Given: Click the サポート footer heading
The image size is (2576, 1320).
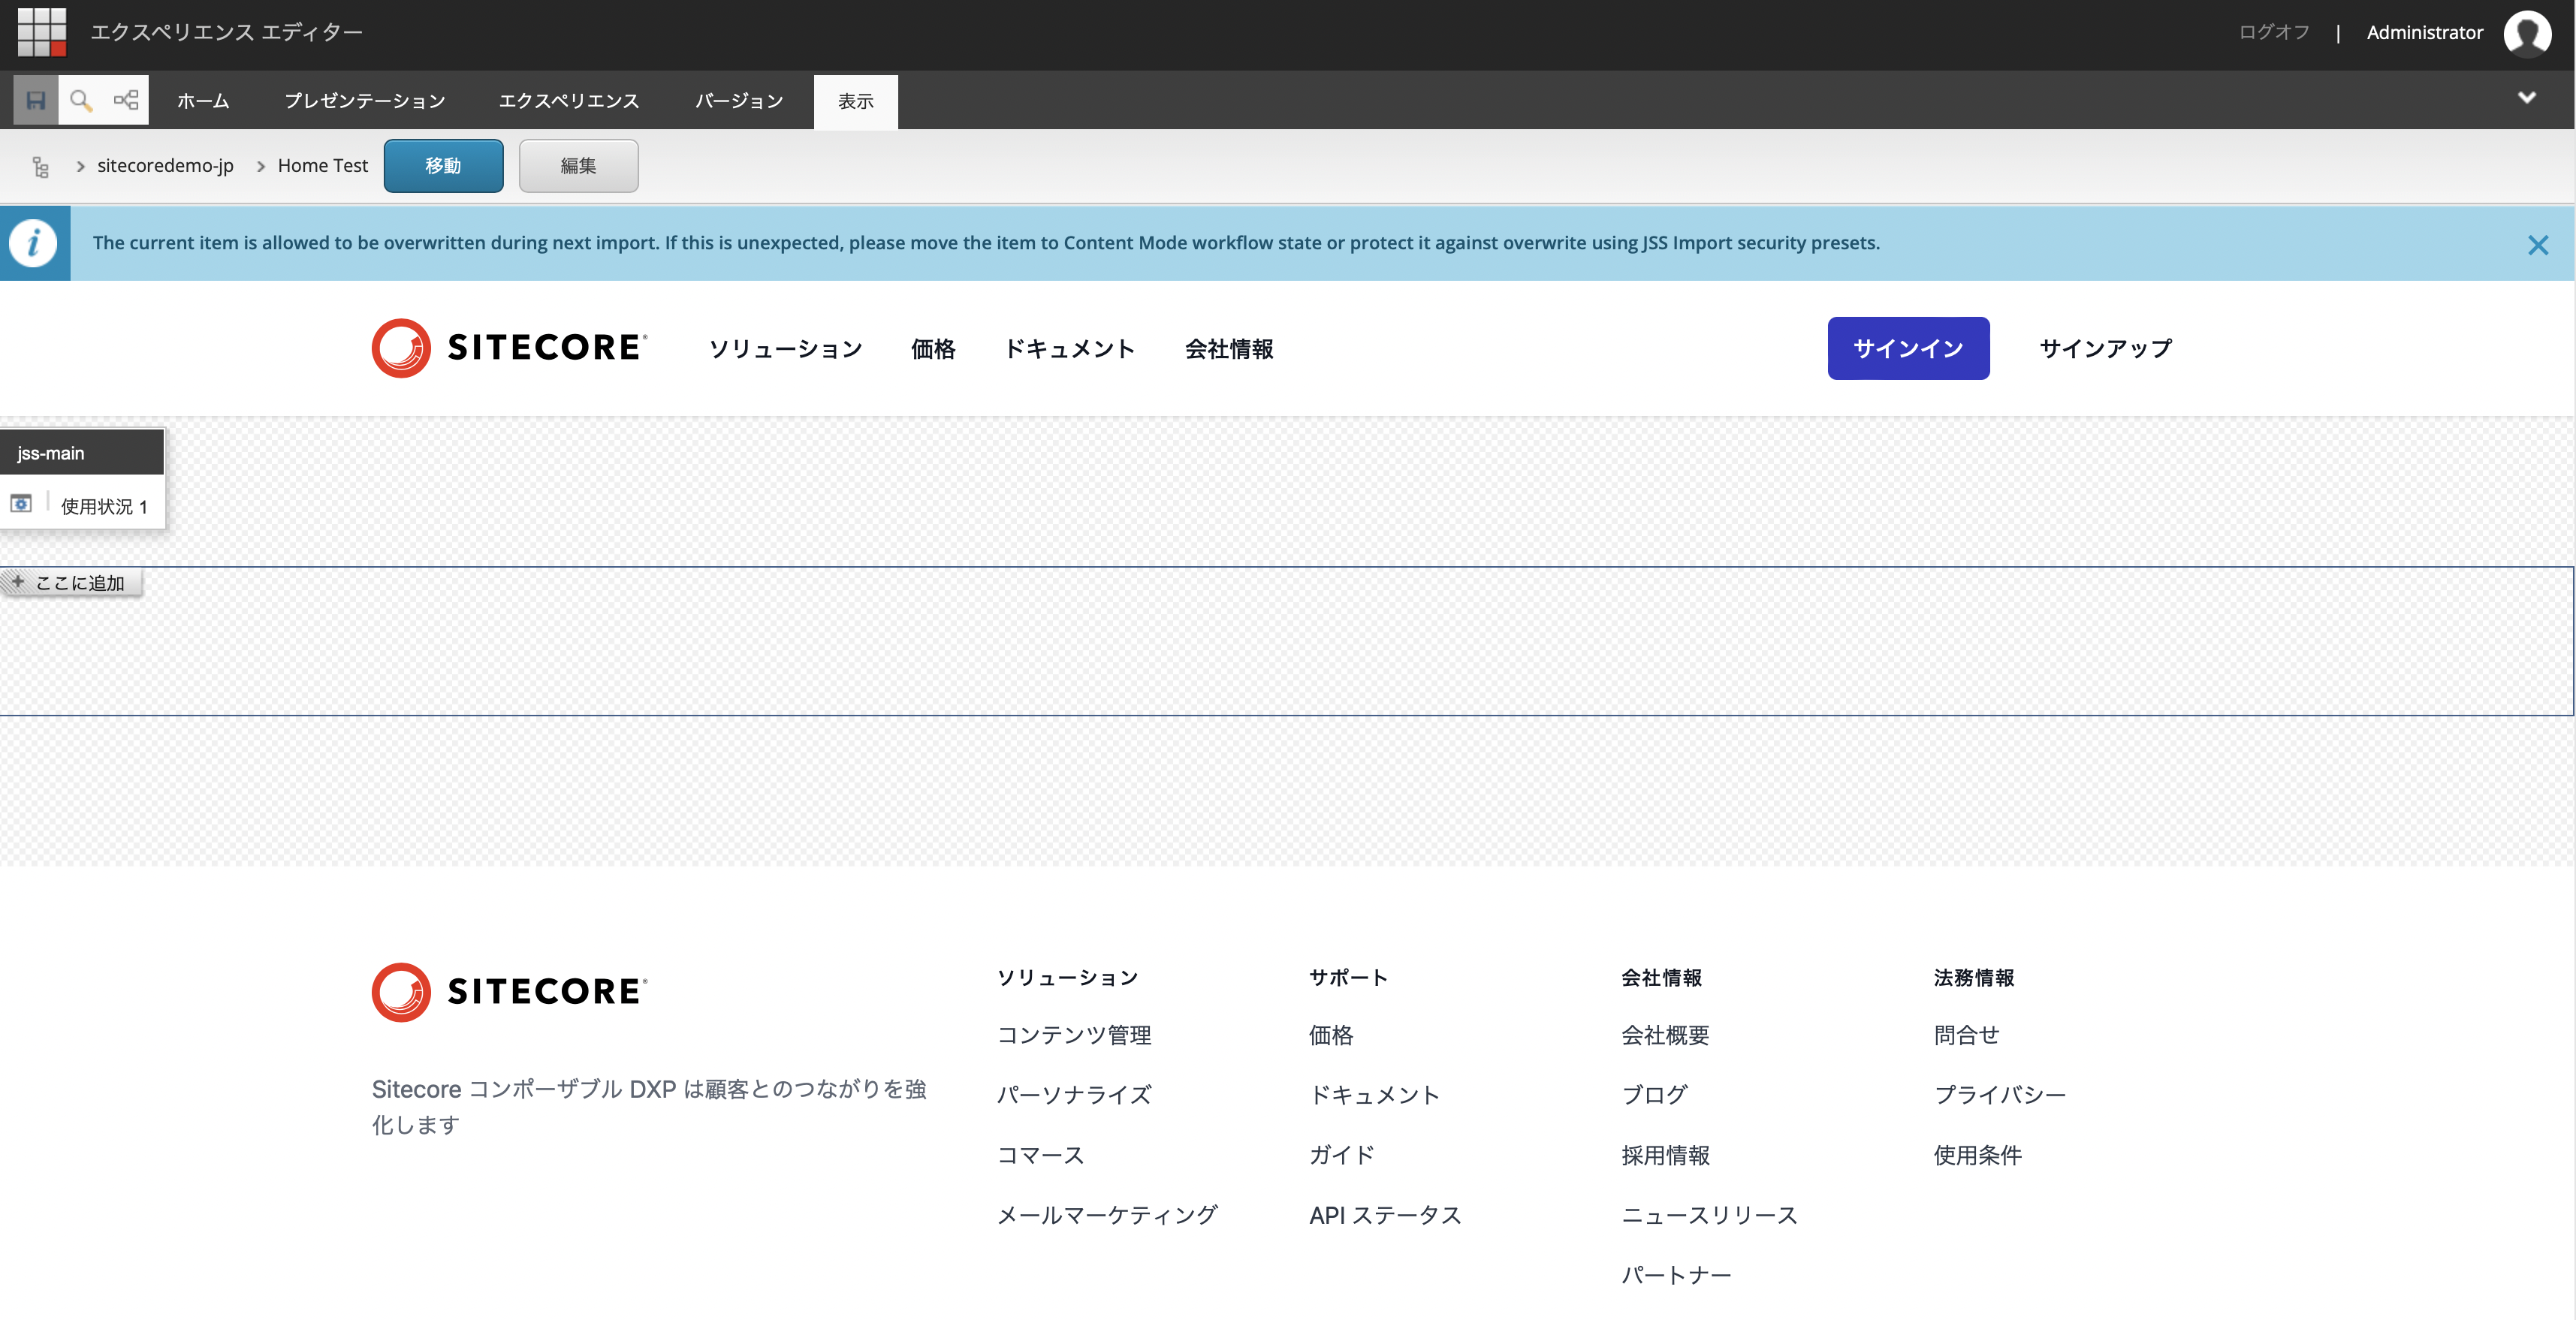Looking at the screenshot, I should (1348, 977).
